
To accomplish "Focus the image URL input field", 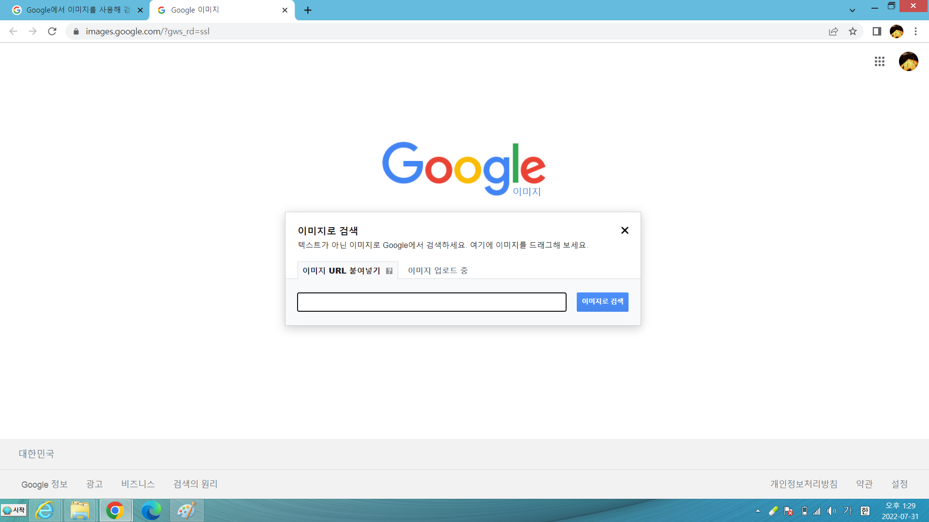I will [432, 302].
